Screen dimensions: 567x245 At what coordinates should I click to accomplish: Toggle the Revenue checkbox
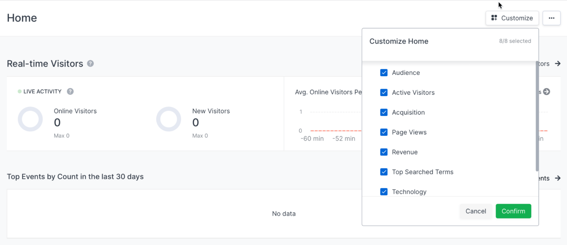pyautogui.click(x=384, y=152)
